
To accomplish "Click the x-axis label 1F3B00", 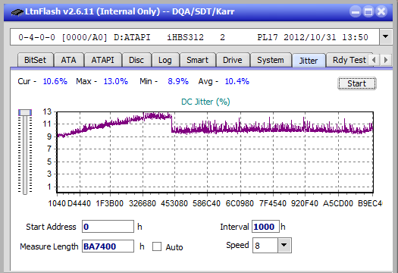I will [x=109, y=203].
